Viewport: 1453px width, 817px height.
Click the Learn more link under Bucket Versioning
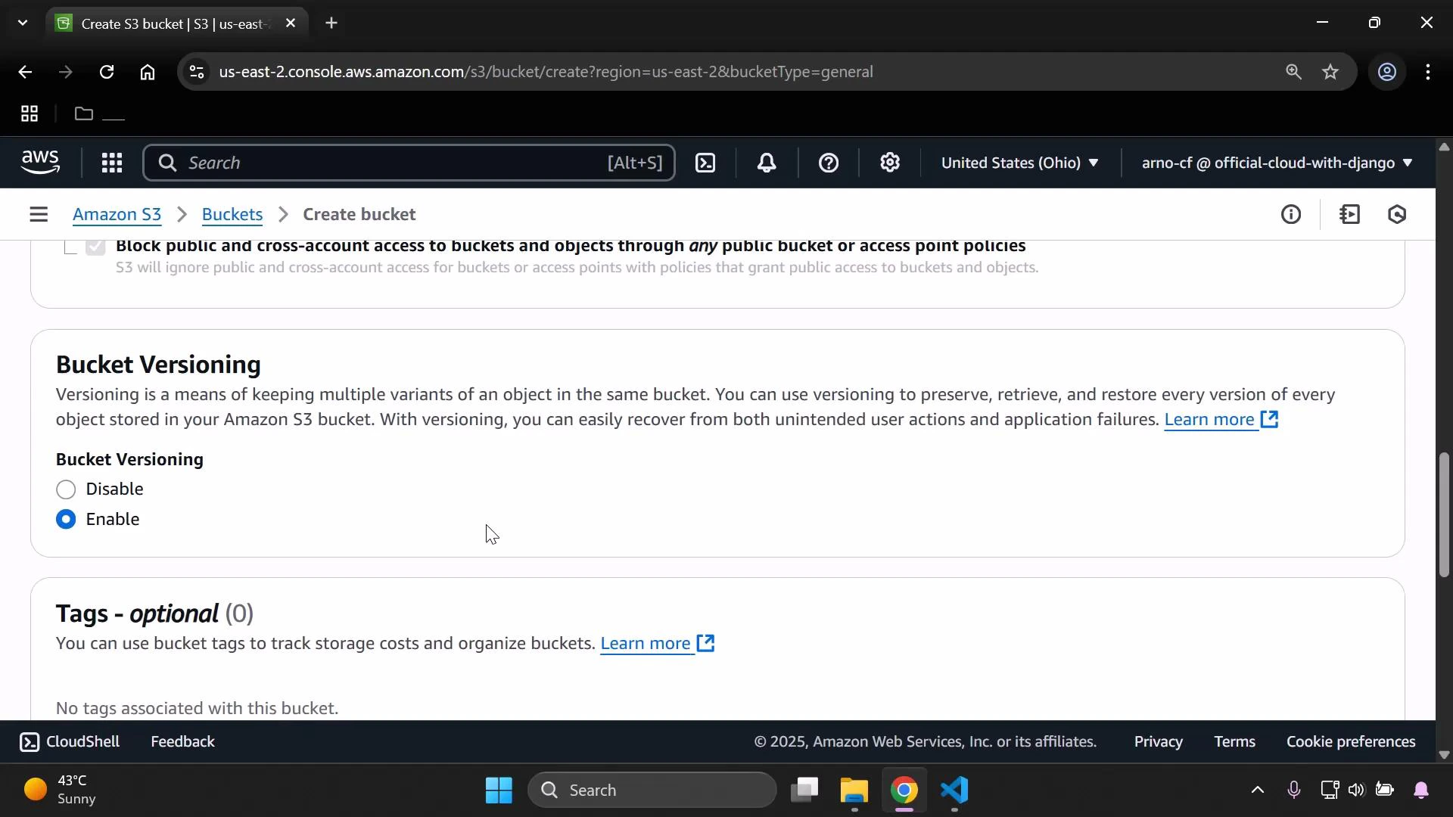(1209, 421)
